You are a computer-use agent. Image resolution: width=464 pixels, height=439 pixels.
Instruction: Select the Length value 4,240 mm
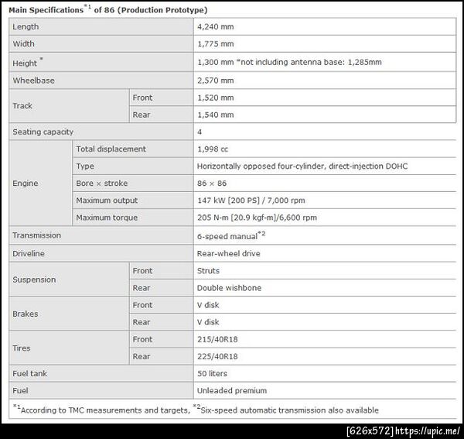pos(216,26)
